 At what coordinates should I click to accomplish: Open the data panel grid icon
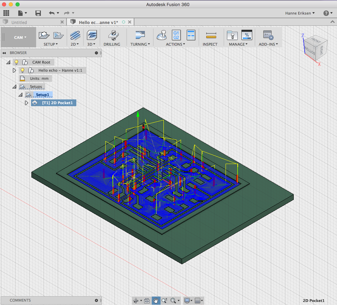pos(6,13)
